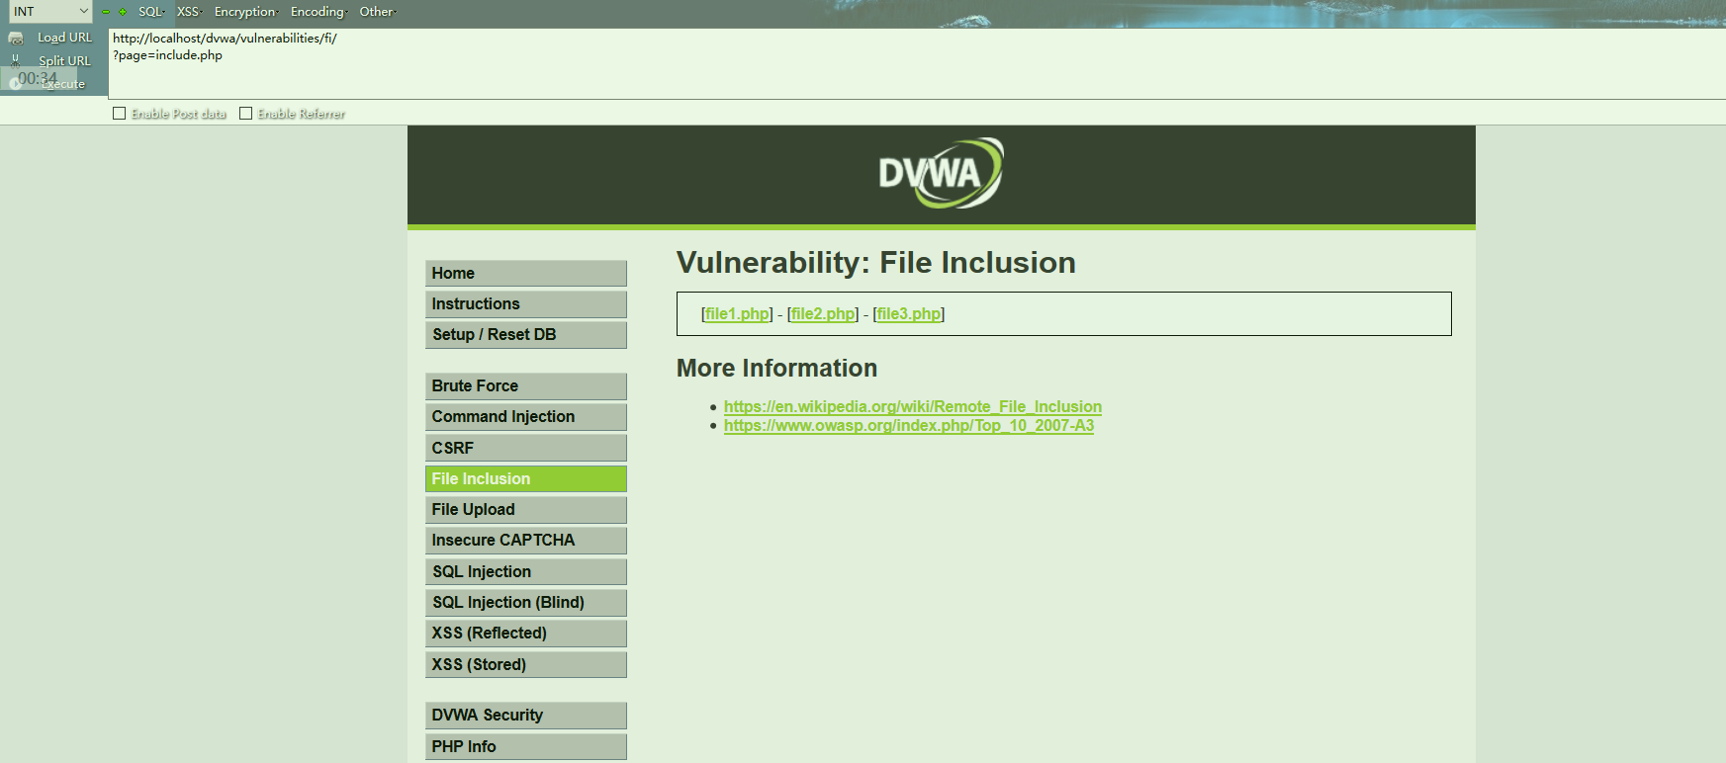Open the Encoding menu
The height and width of the screenshot is (763, 1726).
coord(318,12)
